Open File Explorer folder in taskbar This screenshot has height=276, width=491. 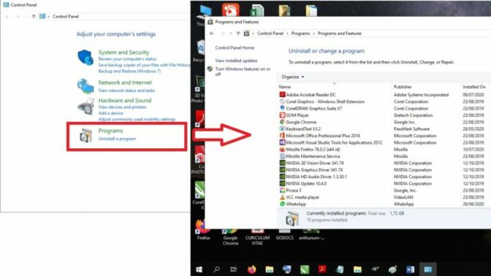[270, 269]
